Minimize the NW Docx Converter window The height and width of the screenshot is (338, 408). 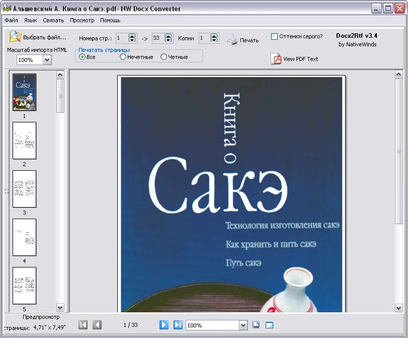tap(375, 9)
